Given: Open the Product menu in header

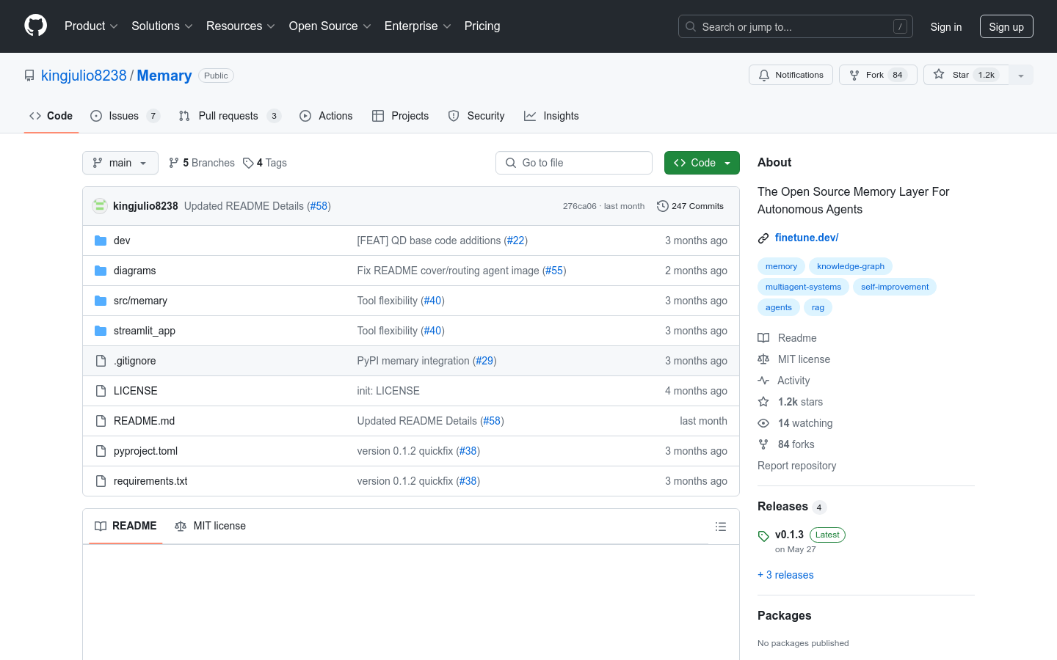Looking at the screenshot, I should pyautogui.click(x=91, y=26).
